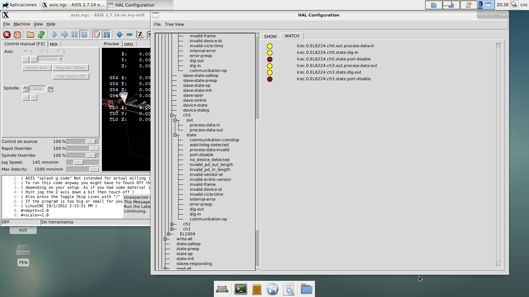
Task: Toggle optional pause M1 button
Action: point(107,35)
